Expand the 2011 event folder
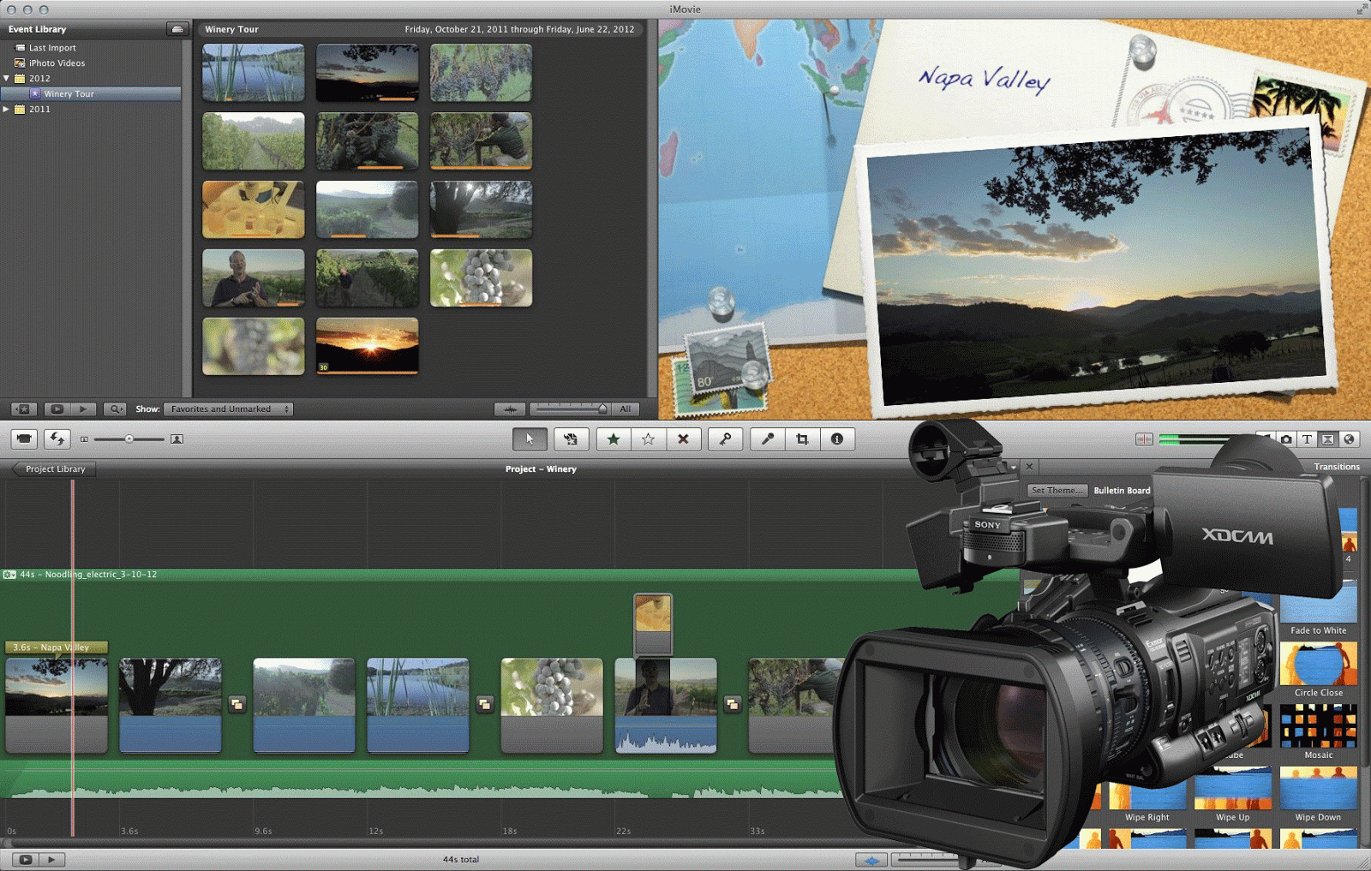The width and height of the screenshot is (1371, 871). click(7, 109)
